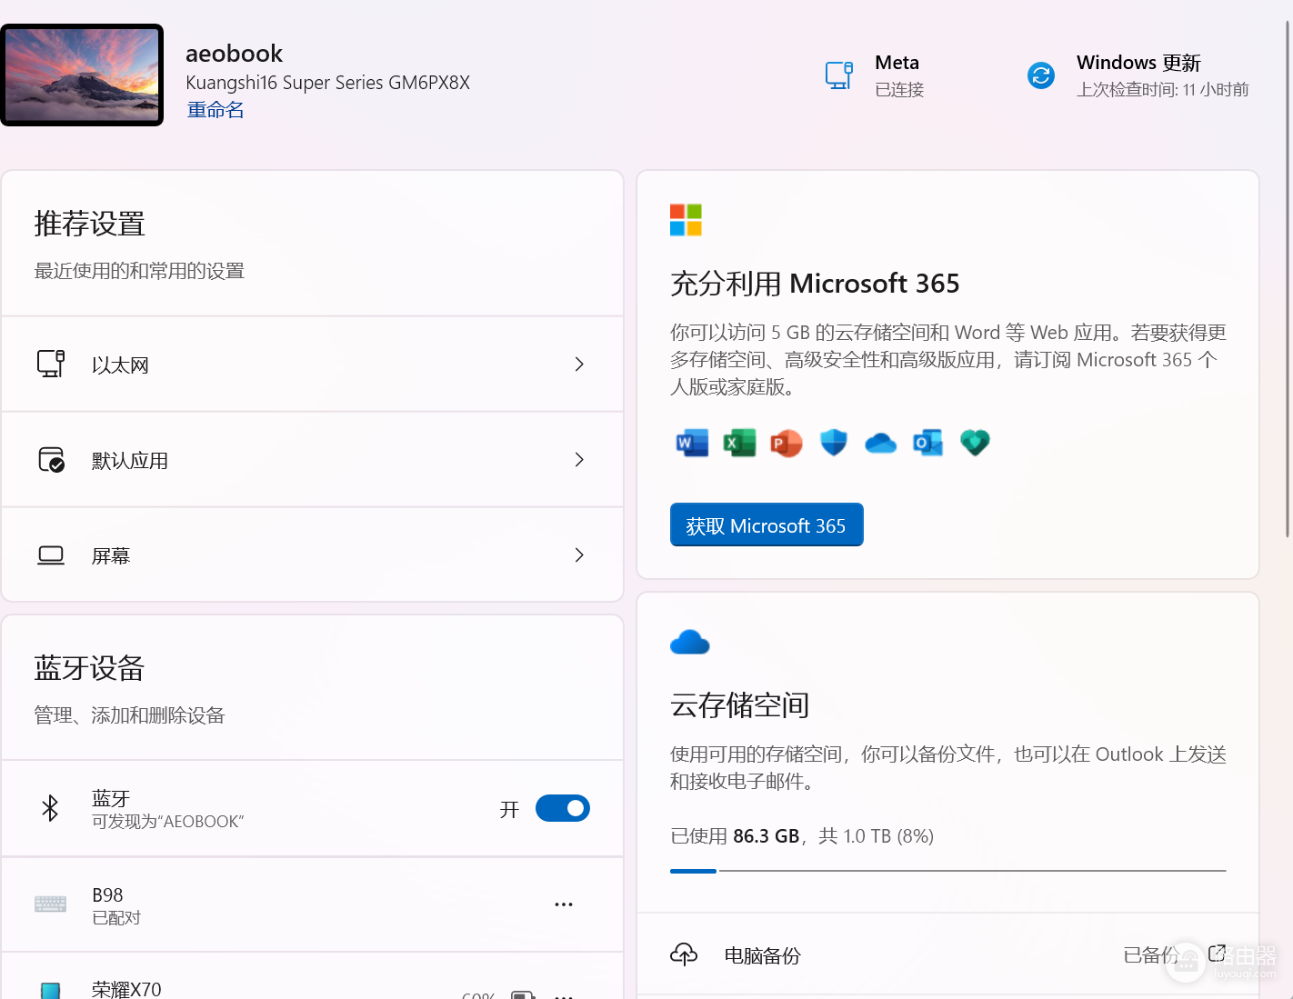Screen dimensions: 1293x999
Task: Open the 屏幕 settings label
Action: (111, 556)
